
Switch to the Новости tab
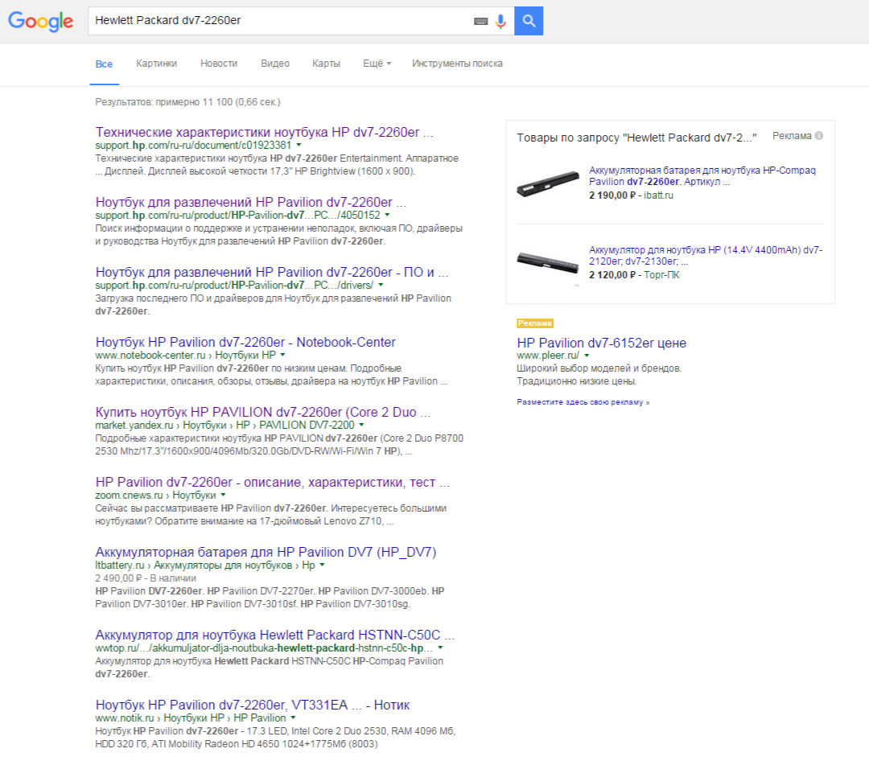(x=219, y=64)
